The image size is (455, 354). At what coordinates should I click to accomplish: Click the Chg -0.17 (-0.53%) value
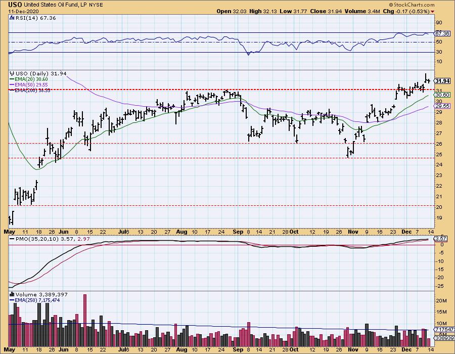406,11
